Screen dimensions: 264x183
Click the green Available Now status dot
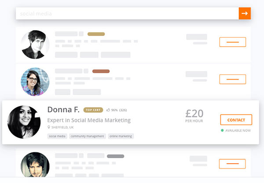coord(223,130)
